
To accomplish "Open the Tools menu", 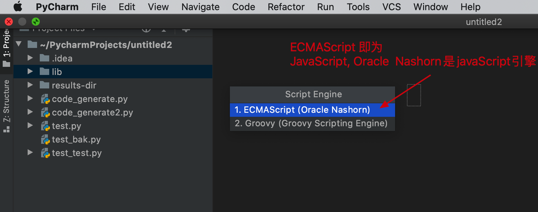I will tap(358, 7).
